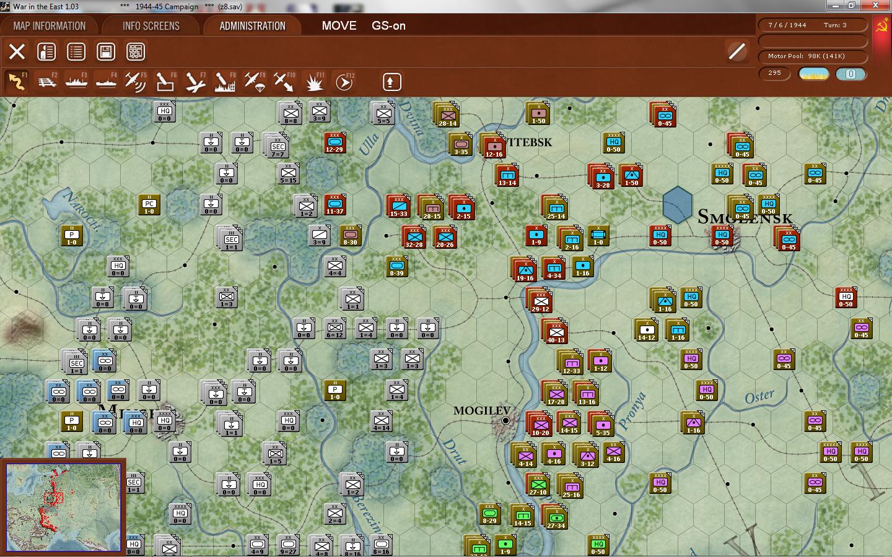Open the MAP INFORMATION tab

point(50,26)
